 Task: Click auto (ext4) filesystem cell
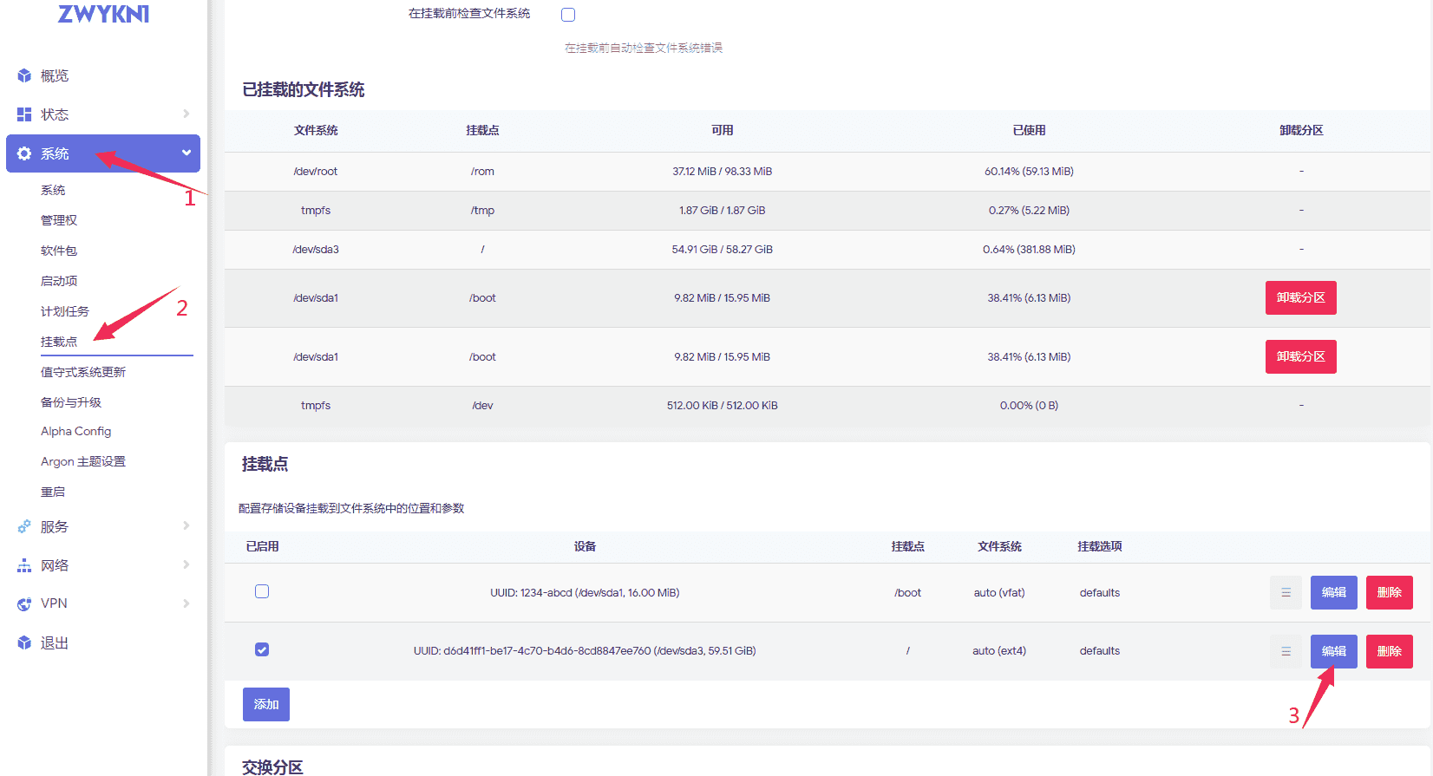coord(999,651)
